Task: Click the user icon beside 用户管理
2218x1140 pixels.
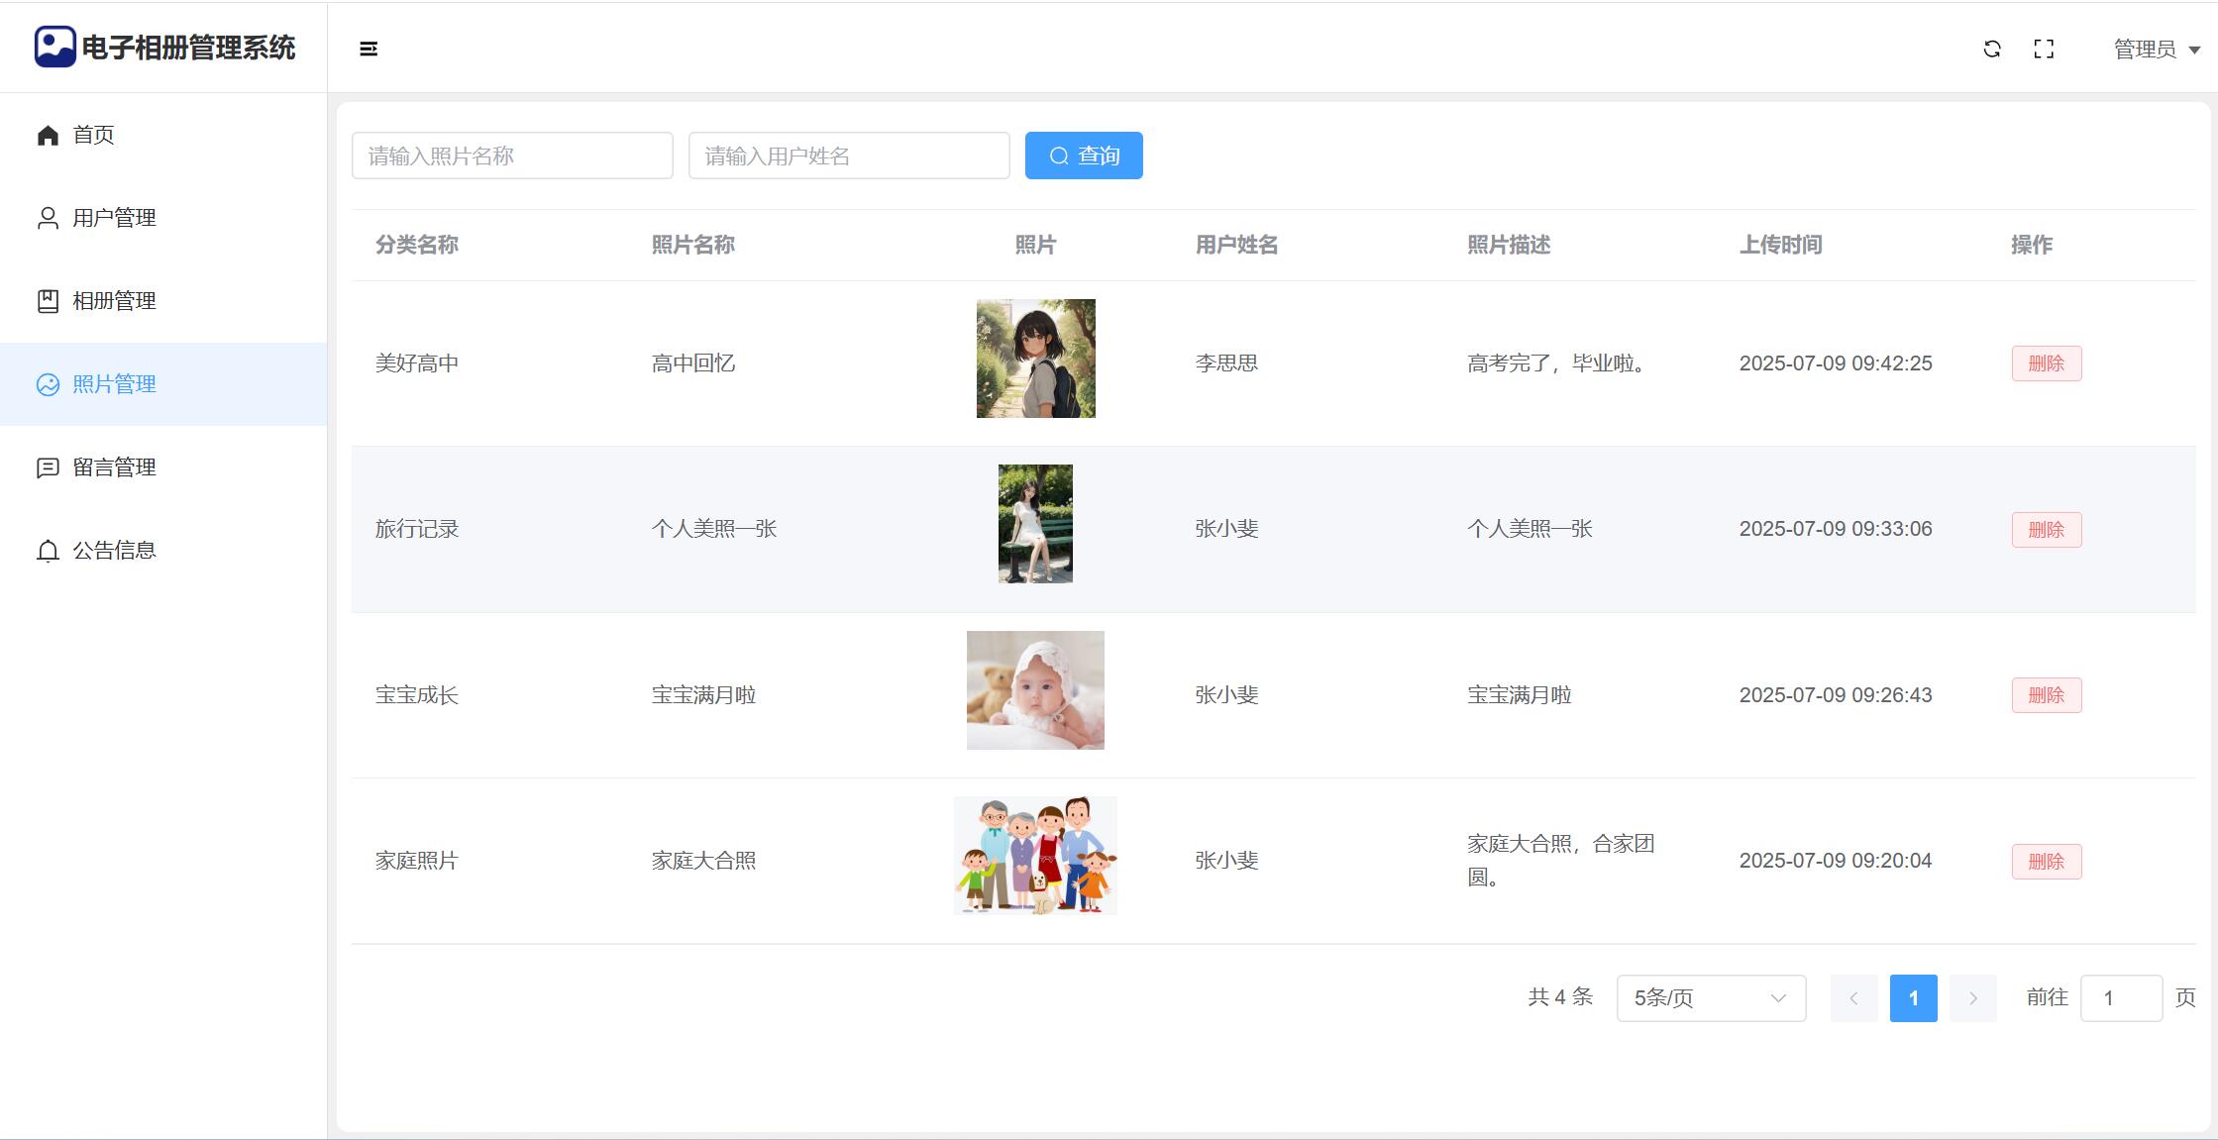Action: [48, 218]
